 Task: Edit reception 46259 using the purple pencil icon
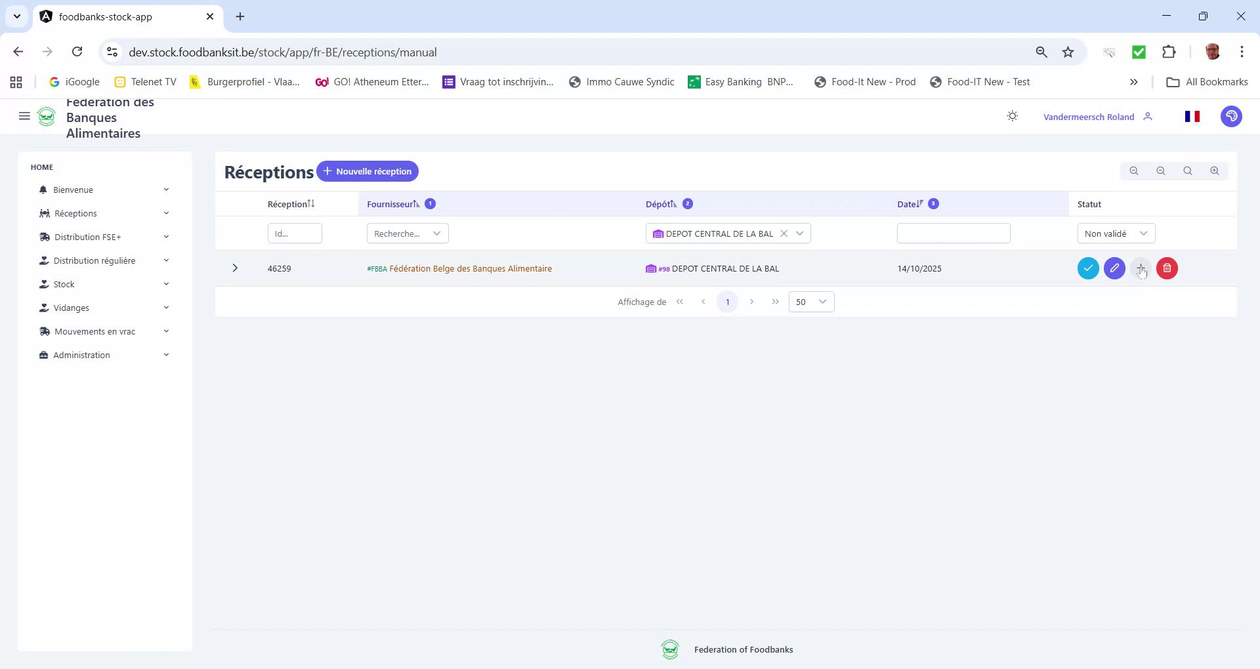tap(1114, 268)
